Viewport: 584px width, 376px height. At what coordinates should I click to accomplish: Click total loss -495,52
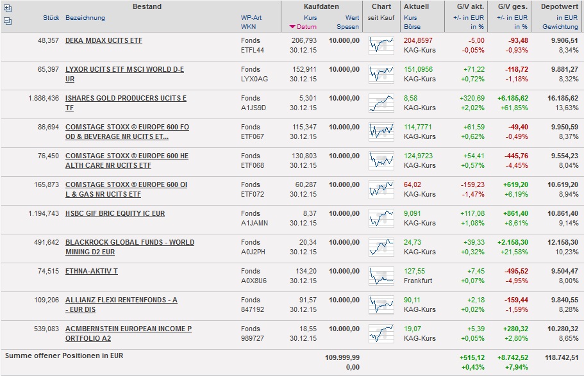(x=516, y=271)
